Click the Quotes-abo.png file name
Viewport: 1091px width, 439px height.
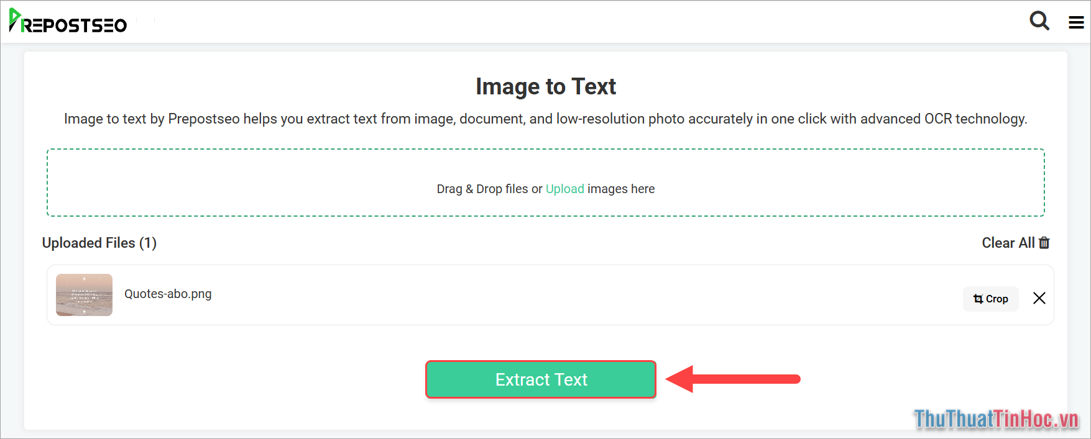(x=168, y=294)
